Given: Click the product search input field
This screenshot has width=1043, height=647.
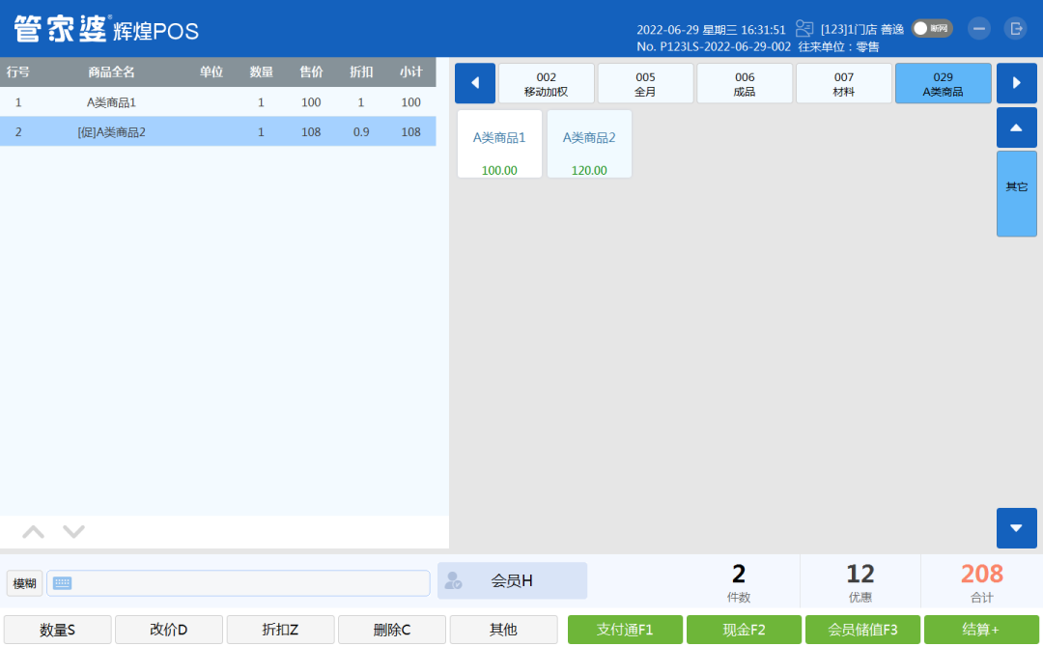Looking at the screenshot, I should coord(251,583).
